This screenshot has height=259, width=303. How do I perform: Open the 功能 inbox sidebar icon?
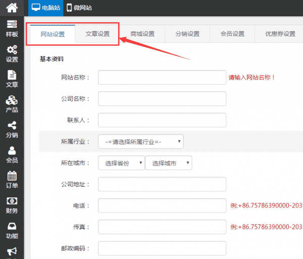click(12, 230)
